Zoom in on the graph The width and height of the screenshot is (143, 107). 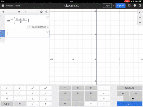(x=140, y=18)
